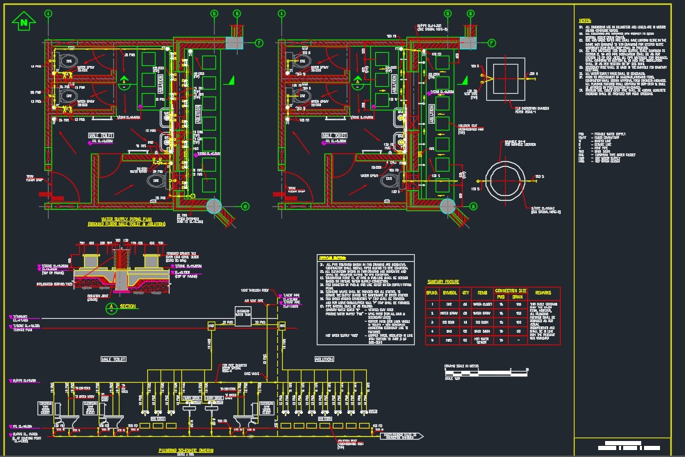The height and width of the screenshot is (457, 685).
Task: Select the storage tank symbol in the schematic
Action: (245, 317)
